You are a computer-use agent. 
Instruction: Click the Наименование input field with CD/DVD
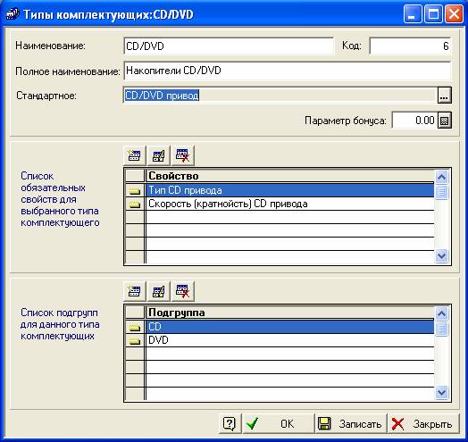click(229, 46)
